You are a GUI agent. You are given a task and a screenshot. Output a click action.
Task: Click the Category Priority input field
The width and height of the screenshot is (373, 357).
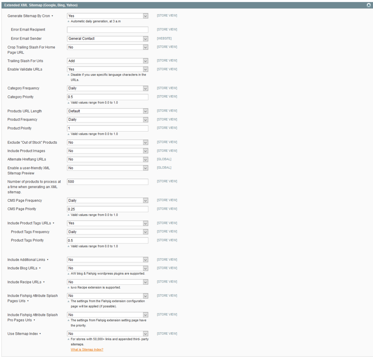pyautogui.click(x=107, y=97)
